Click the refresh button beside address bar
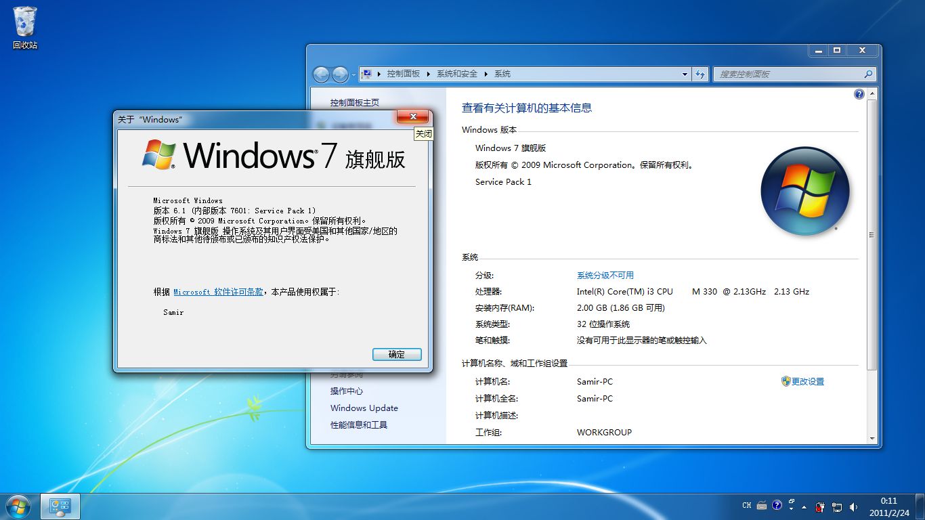925x520 pixels. pyautogui.click(x=701, y=74)
